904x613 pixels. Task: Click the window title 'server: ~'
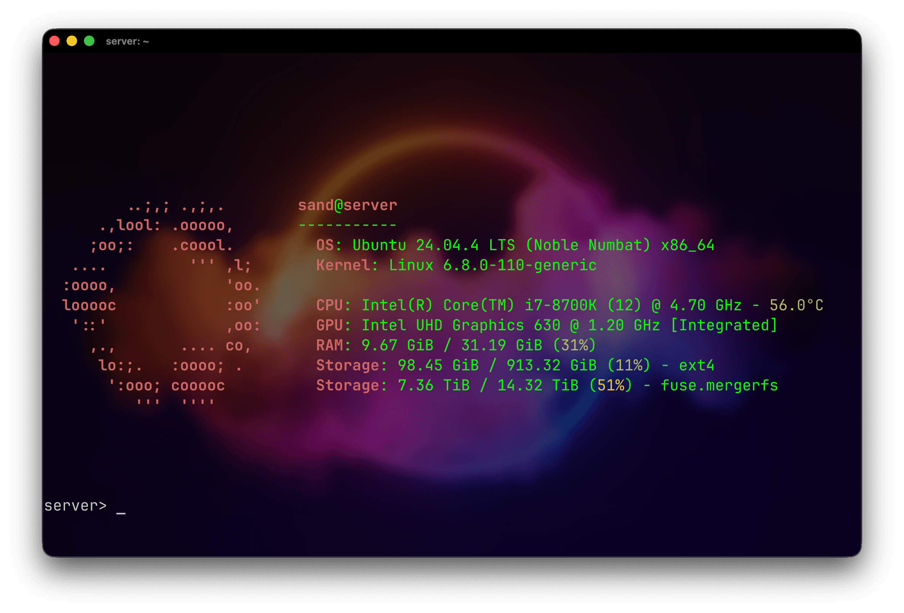[x=127, y=41]
